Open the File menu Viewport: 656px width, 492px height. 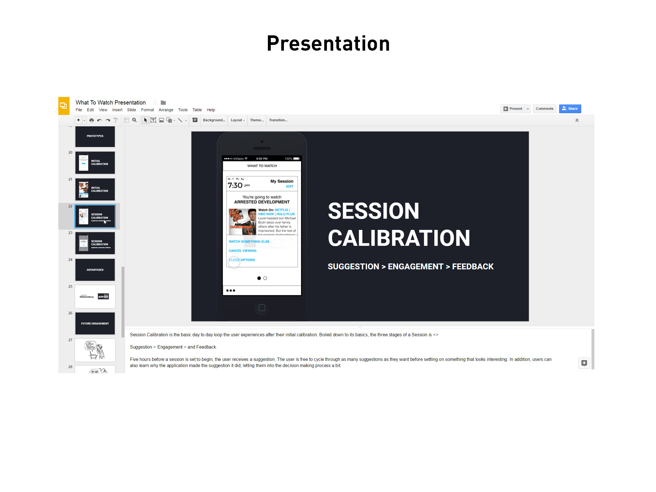79,110
